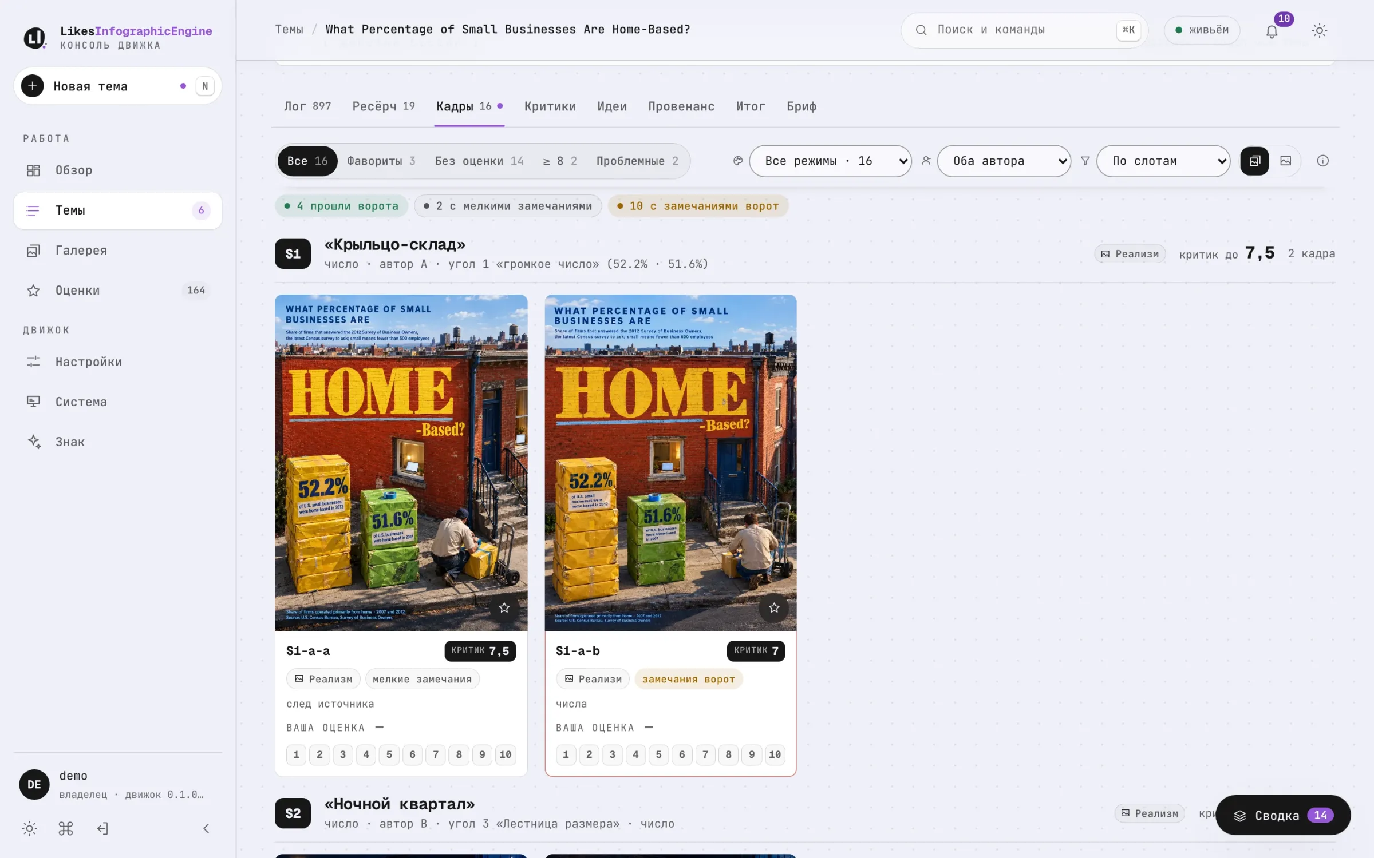Select the Все 16 filter pill
Viewport: 1374px width, 858px height.
307,161
